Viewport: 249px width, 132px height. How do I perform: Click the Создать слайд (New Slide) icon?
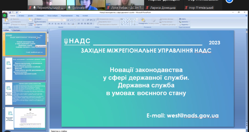tap(31, 20)
